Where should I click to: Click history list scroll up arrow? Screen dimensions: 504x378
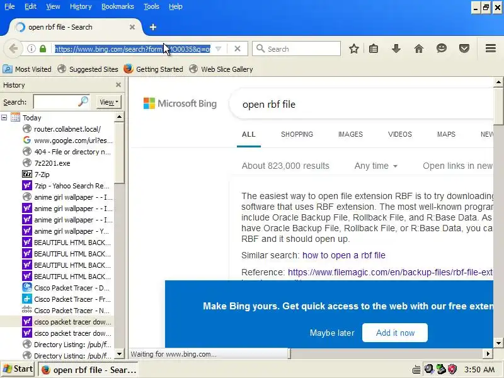(119, 117)
